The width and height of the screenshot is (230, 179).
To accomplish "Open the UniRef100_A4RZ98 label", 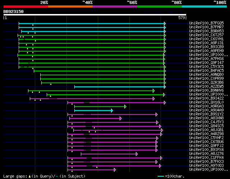I will click(206, 134).
